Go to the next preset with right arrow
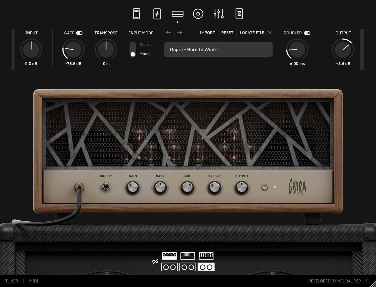Screen dimensions: 376x287 pos(179,33)
